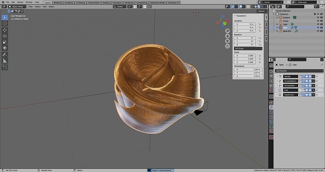Image resolution: width=325 pixels, height=172 pixels.
Task: Select the Light object in outliner
Action: pos(285,25)
